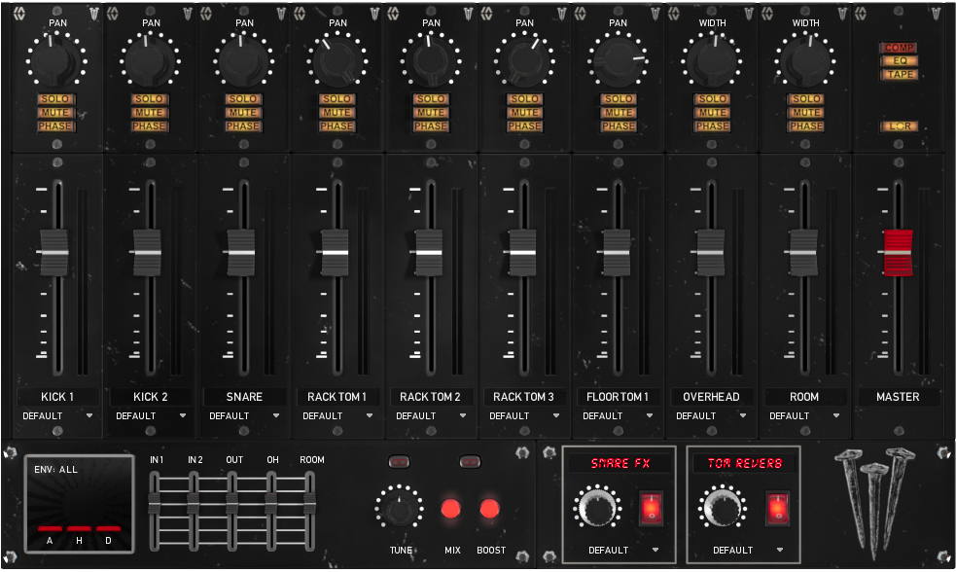The height and width of the screenshot is (572, 956).
Task: Open the ROOM channel DEFAULT dropdown
Action: [x=804, y=415]
